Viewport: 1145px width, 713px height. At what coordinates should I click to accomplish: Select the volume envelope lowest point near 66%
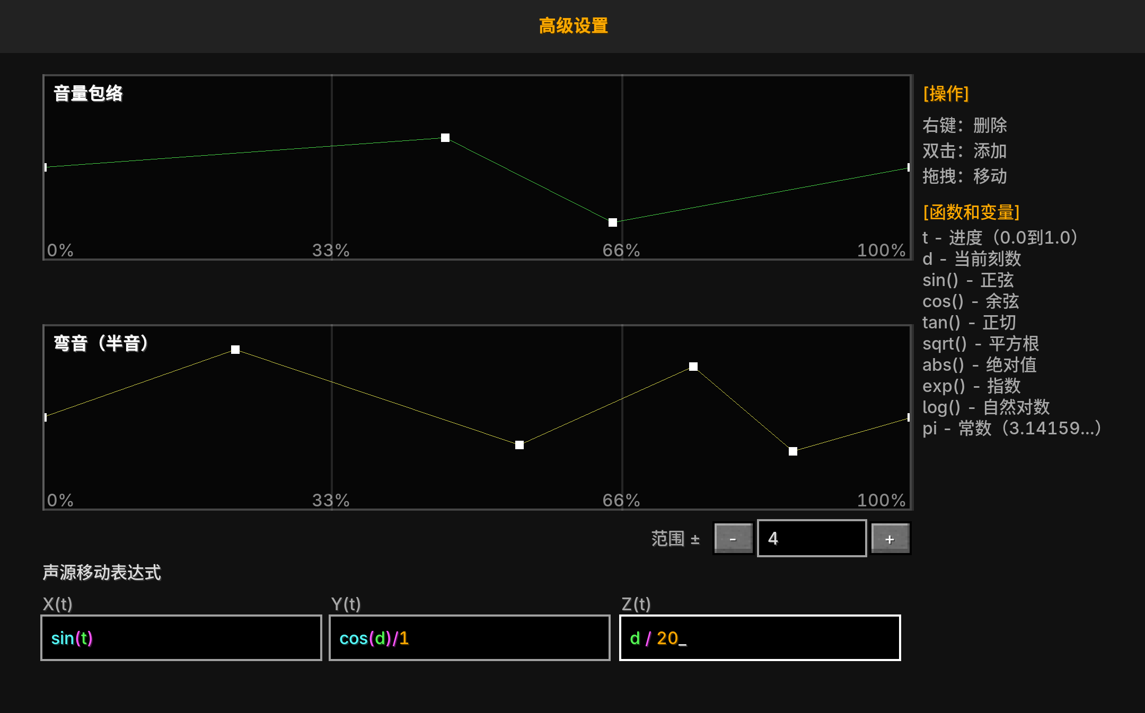613,222
